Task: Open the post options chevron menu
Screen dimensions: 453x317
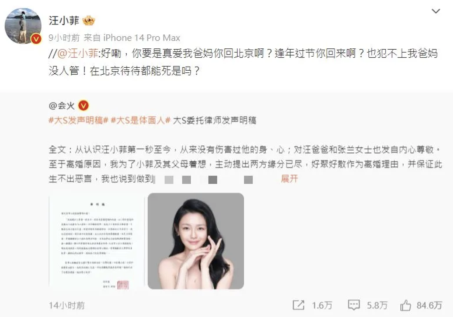Action: pos(435,11)
